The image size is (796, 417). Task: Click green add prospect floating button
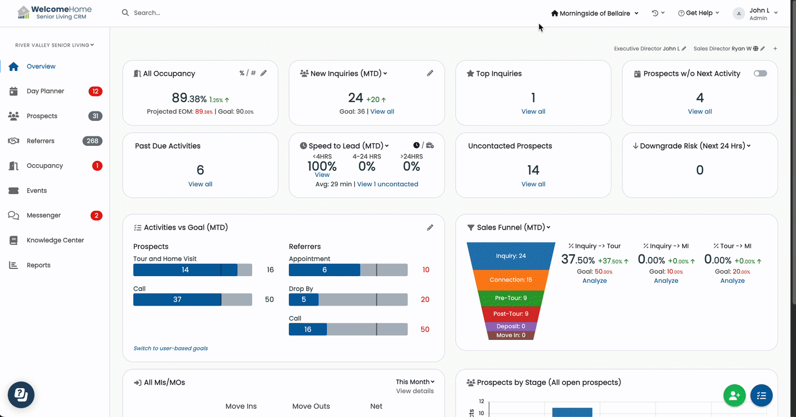tap(734, 395)
